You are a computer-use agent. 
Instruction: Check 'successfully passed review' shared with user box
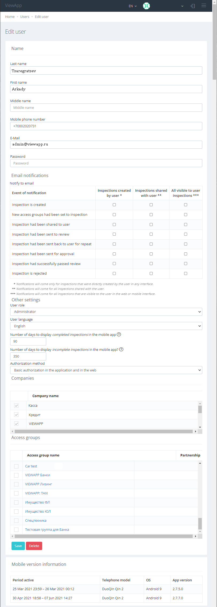151,264
